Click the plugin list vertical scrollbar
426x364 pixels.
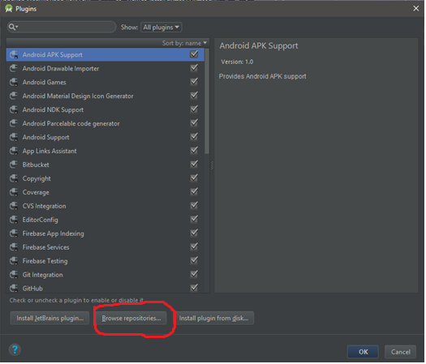pyautogui.click(x=207, y=101)
